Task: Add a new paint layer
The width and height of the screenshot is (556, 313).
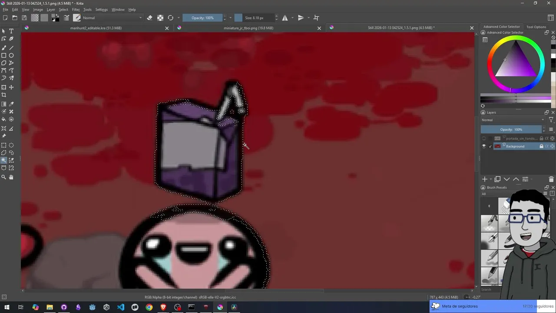Action: [x=485, y=179]
